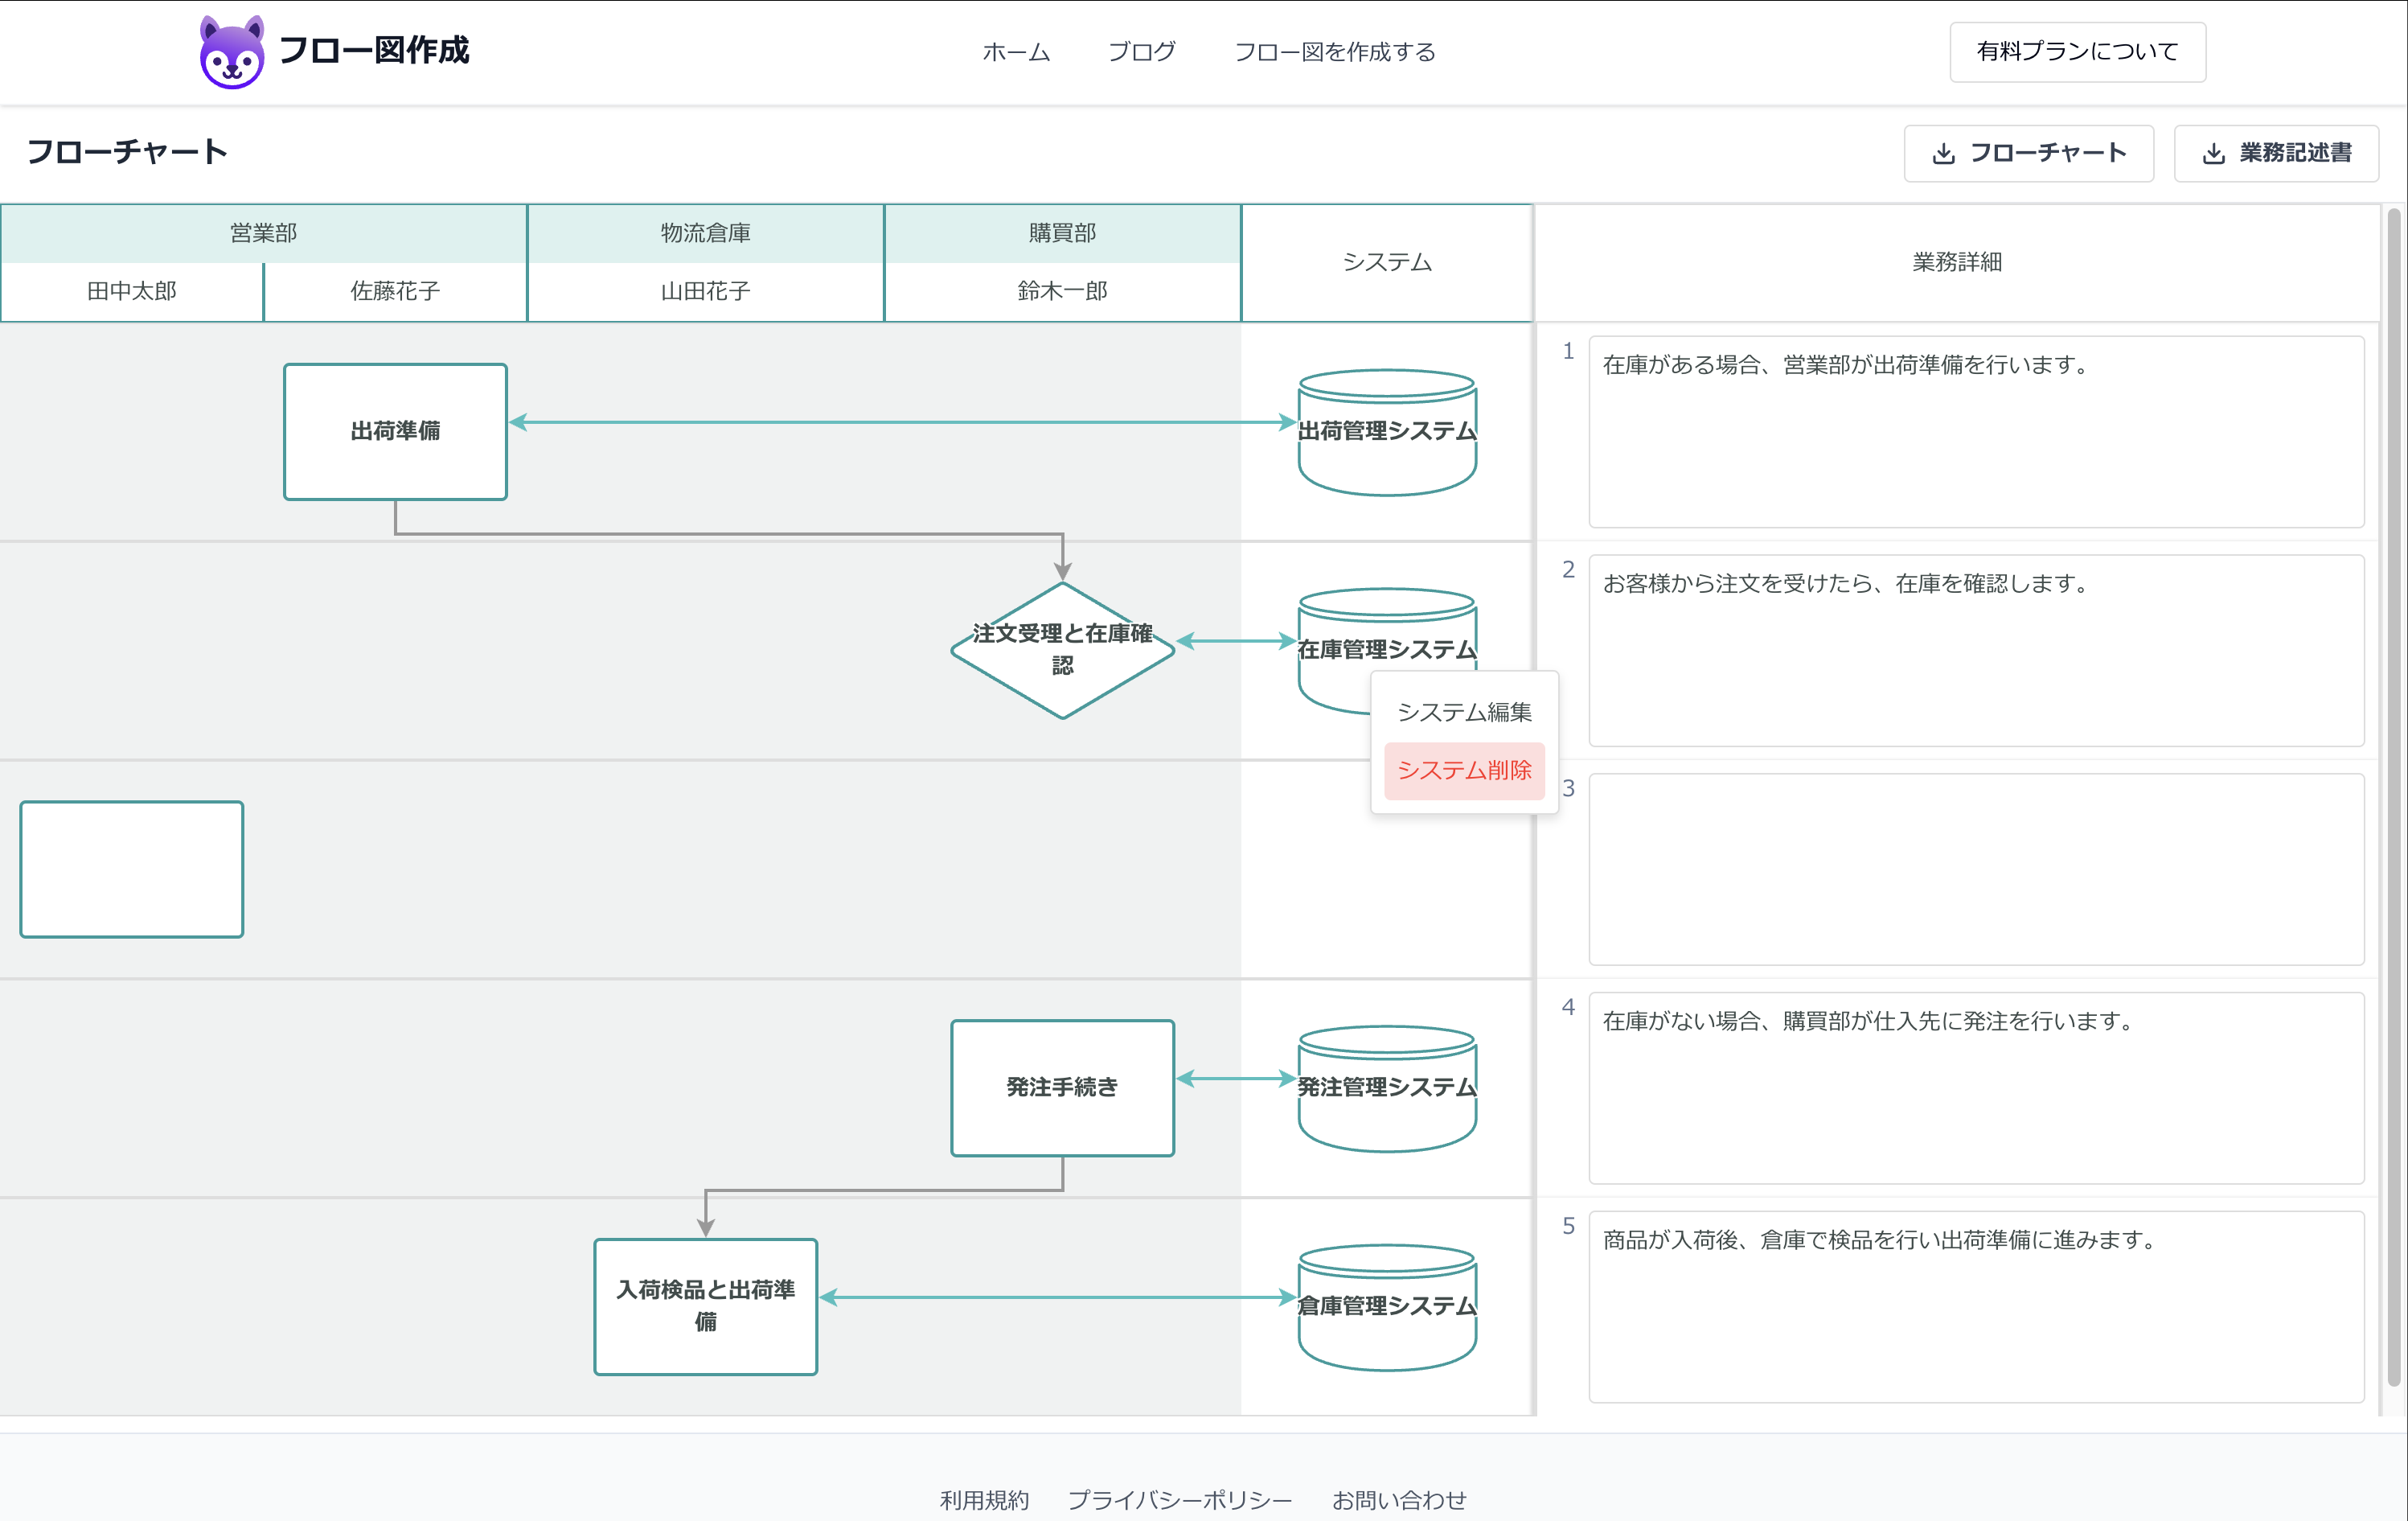Click the arrow linking 入荷検品 and 倉庫管理システム
The image size is (2408, 1521).
pyautogui.click(x=1058, y=1298)
